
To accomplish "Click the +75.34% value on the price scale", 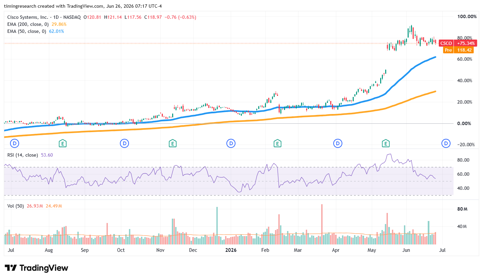I will pyautogui.click(x=466, y=43).
